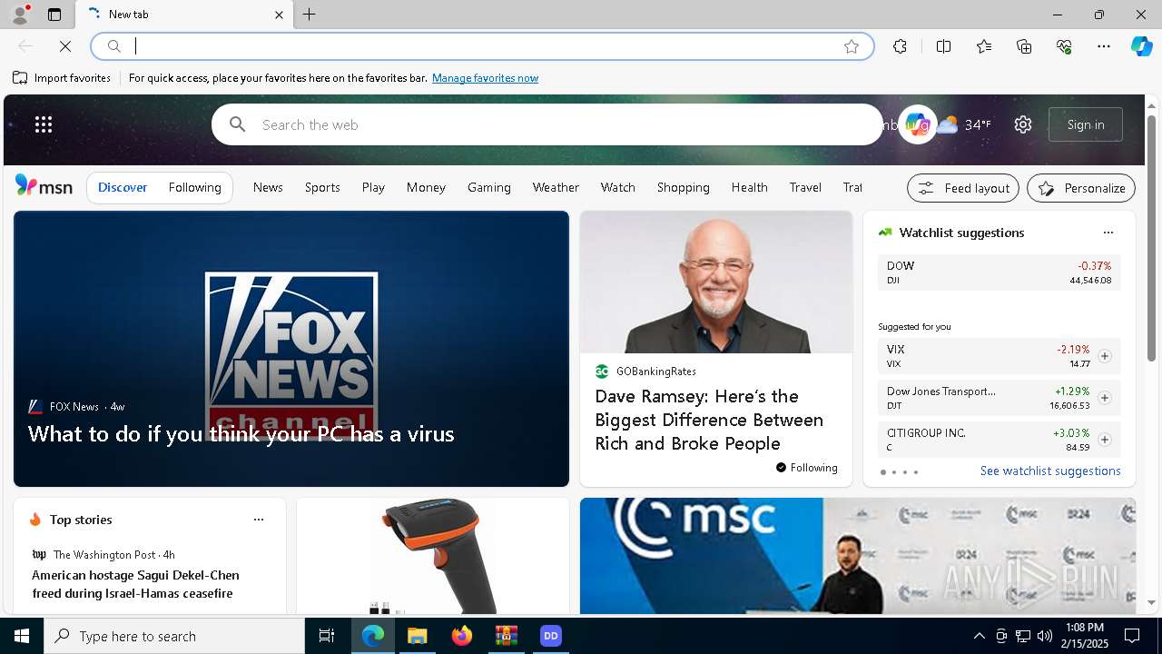Add this page to favorites star
Screen dimensions: 1162x654
(x=852, y=46)
